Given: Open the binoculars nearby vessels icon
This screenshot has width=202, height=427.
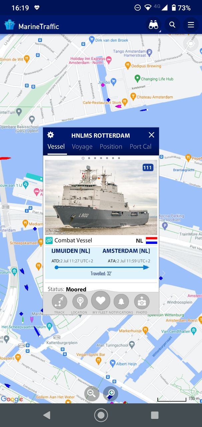Looking at the screenshot, I should [153, 25].
